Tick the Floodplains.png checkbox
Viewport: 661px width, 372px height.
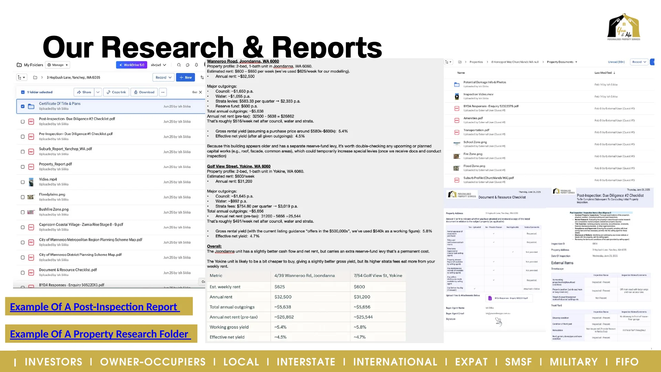point(23,197)
